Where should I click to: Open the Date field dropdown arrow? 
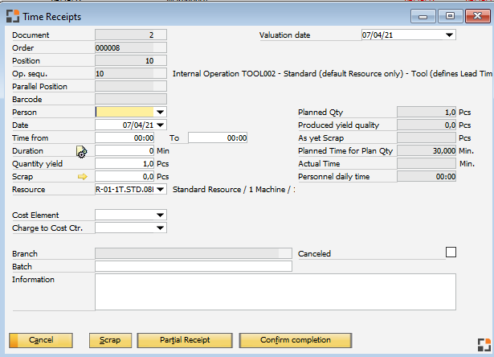pos(161,125)
